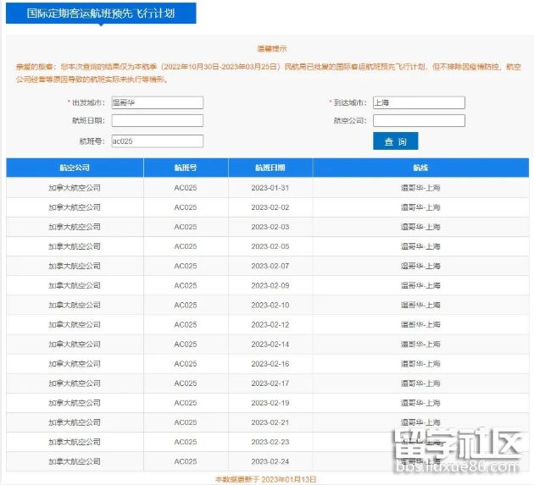The width and height of the screenshot is (534, 485).
Task: Click the 本数据更新于 2023年01月13日 footer text
Action: (265, 479)
